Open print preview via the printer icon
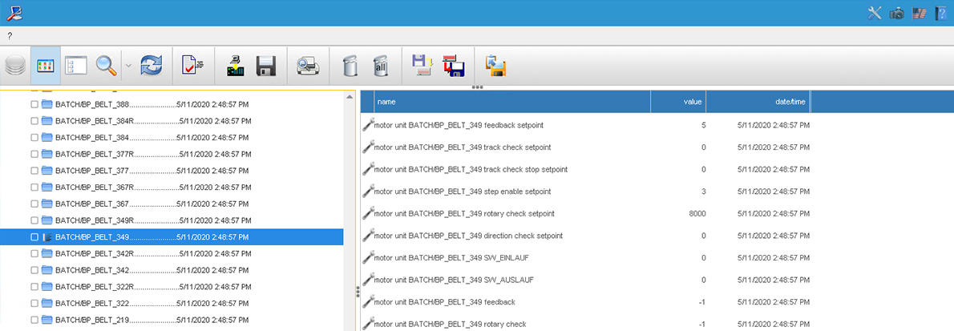The image size is (954, 331). 308,65
